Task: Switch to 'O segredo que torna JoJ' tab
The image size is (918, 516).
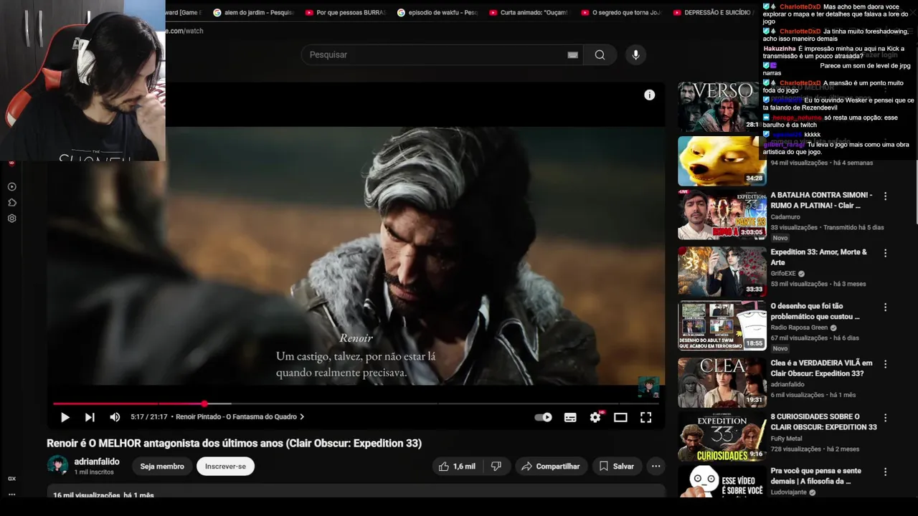Action: [623, 13]
